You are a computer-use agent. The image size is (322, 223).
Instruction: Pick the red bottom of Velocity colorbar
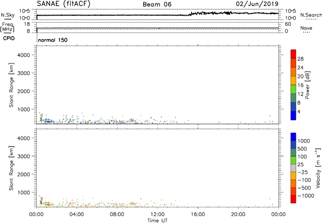pos(293,199)
